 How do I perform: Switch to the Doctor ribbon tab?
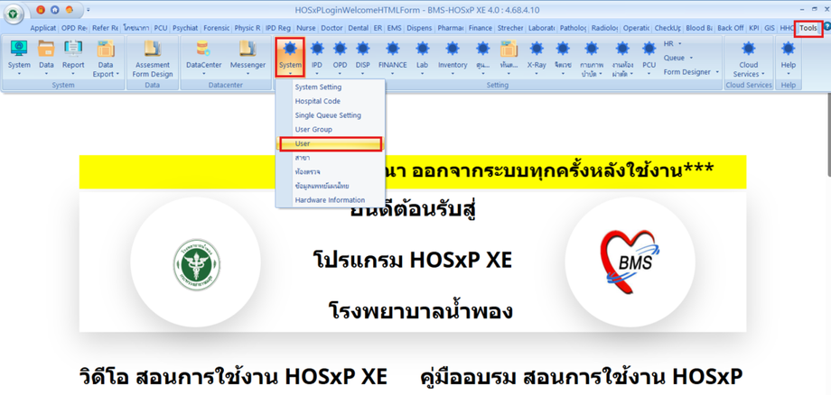[332, 29]
